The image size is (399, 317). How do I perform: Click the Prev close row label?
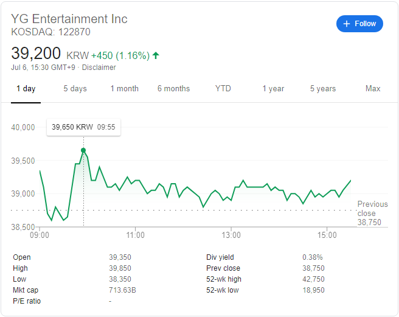[223, 268]
